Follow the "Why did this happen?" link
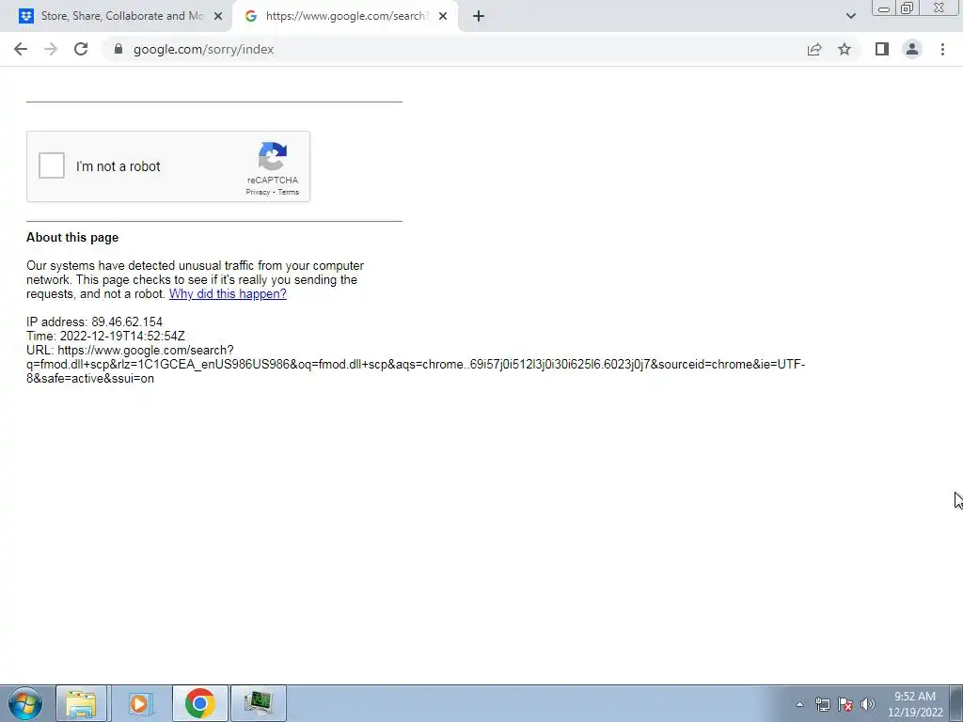 [228, 293]
